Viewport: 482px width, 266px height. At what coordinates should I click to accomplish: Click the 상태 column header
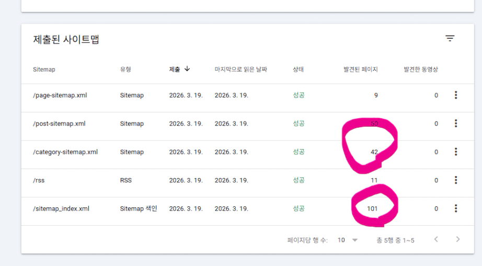tap(299, 69)
